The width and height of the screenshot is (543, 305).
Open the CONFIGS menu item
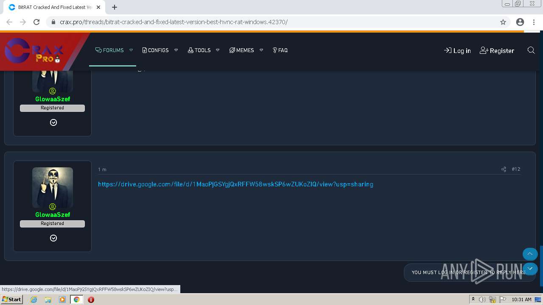(155, 50)
